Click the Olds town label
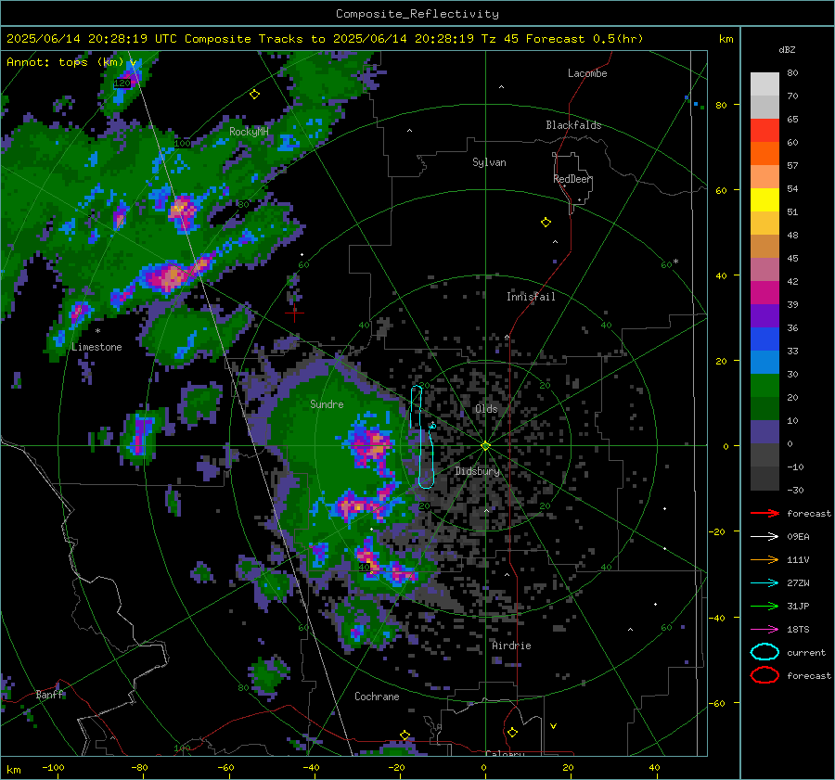 486,409
